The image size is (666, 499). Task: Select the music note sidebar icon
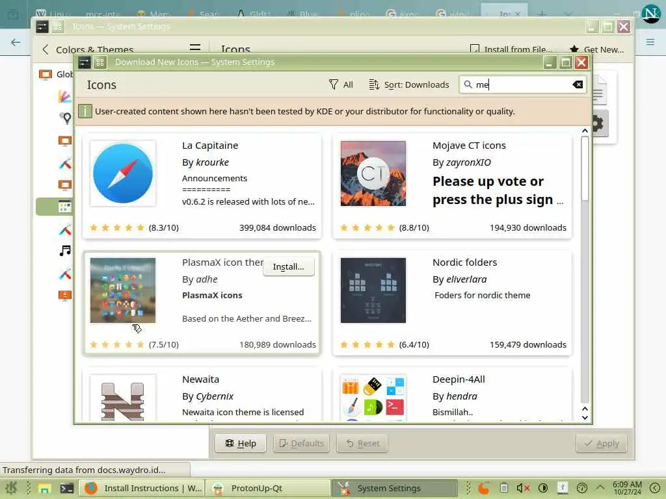coord(65,250)
